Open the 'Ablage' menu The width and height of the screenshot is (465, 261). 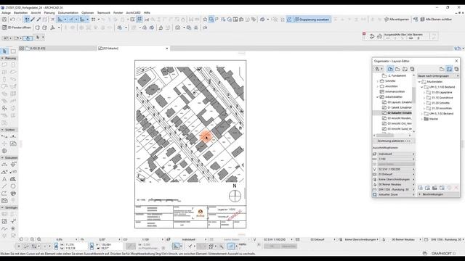pos(6,13)
